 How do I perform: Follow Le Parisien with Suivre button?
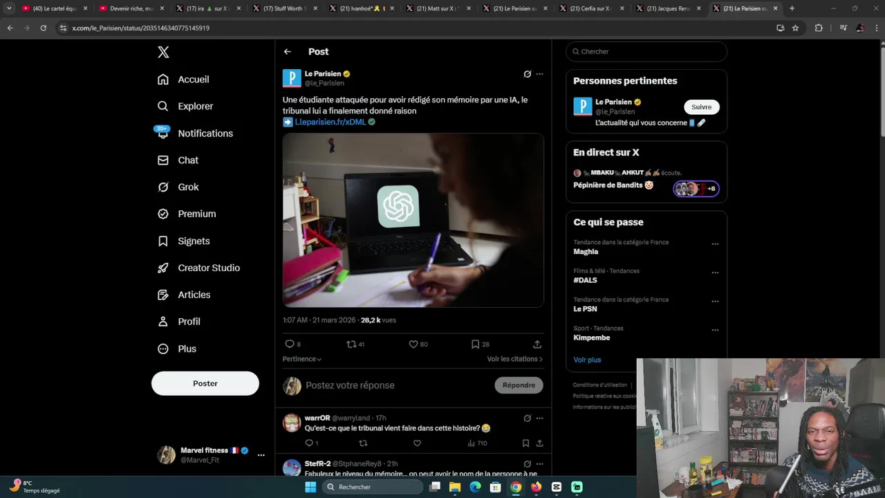(702, 107)
